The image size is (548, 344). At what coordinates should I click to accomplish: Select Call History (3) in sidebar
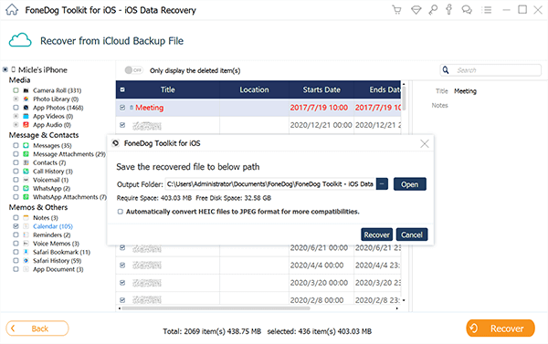pos(53,172)
